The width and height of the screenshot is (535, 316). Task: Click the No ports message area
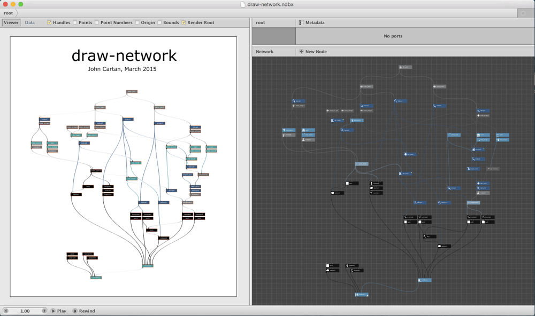(393, 36)
